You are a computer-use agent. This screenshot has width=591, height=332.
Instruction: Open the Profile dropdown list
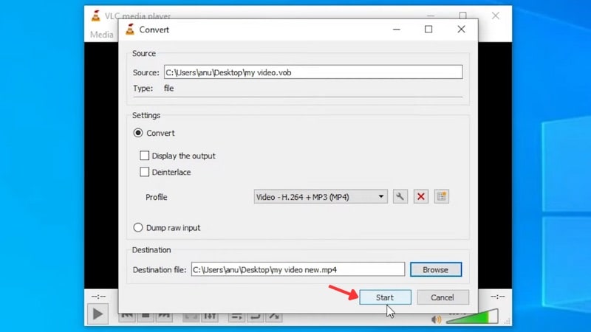pos(321,197)
